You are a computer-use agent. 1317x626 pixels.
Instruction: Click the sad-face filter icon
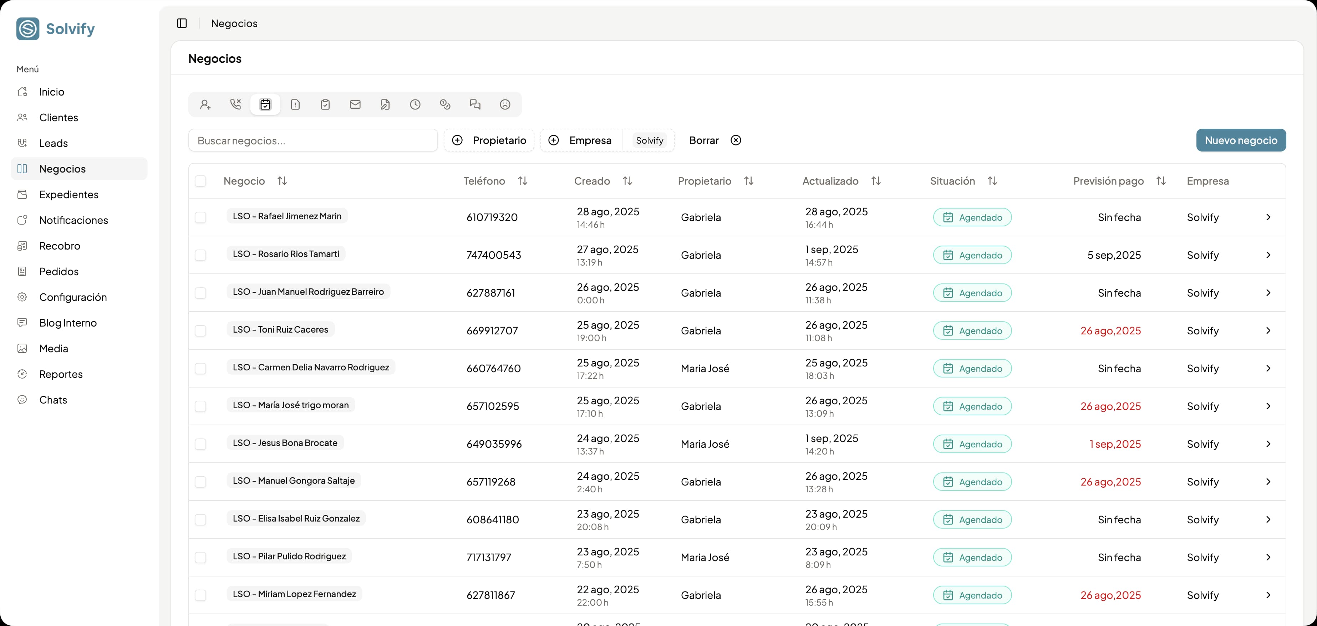click(505, 104)
